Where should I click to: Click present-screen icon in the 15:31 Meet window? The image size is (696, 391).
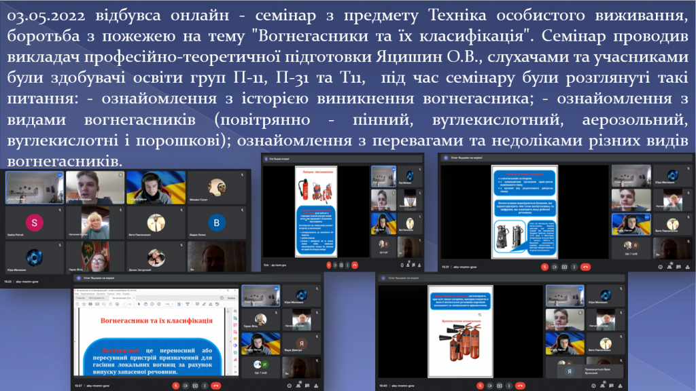tap(565, 267)
